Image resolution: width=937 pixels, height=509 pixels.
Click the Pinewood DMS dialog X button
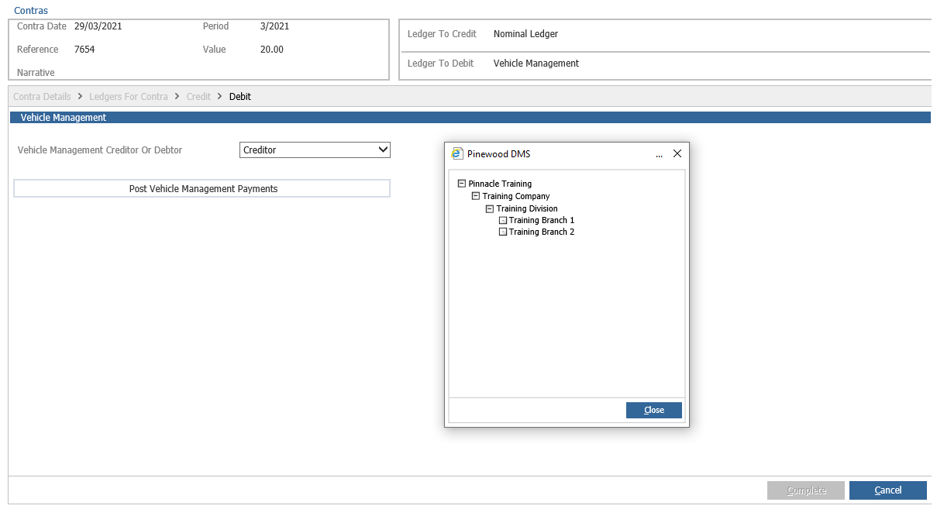coord(677,153)
